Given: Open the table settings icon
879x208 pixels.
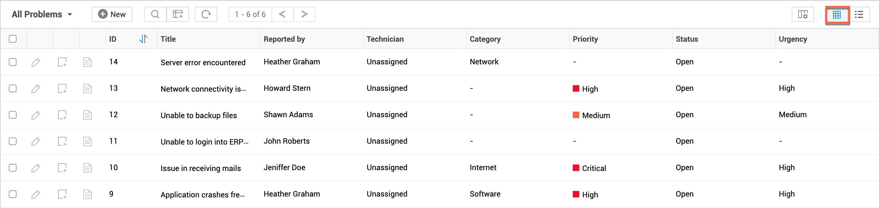Looking at the screenshot, I should click(803, 15).
